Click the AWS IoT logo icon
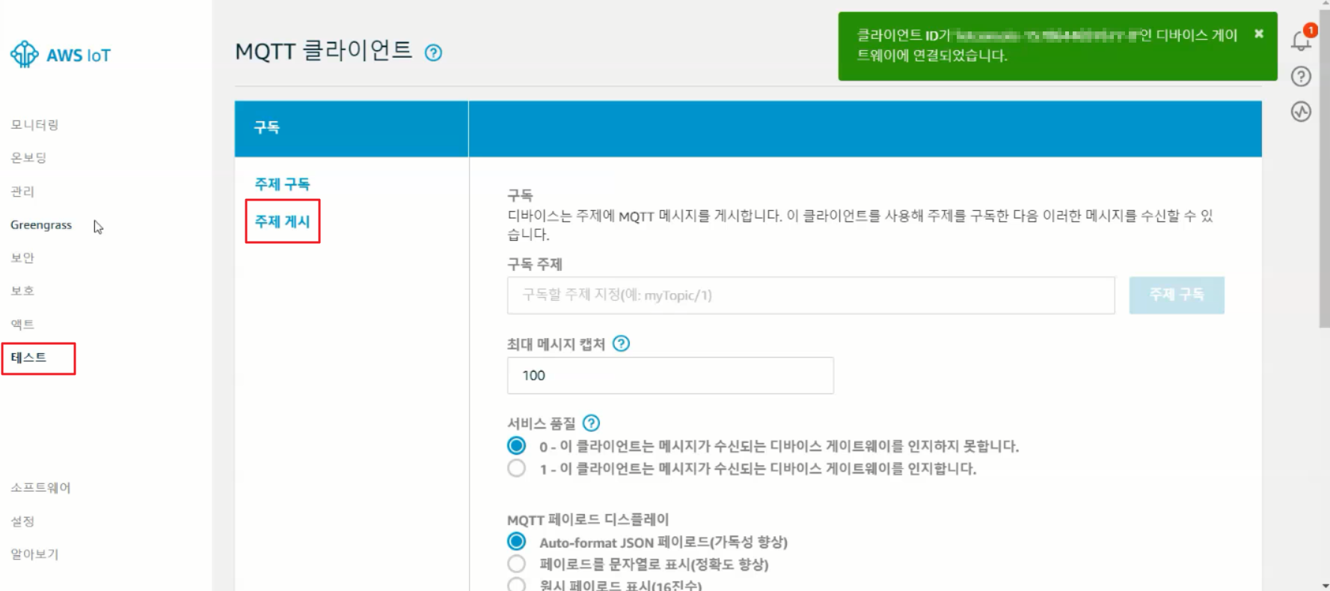The image size is (1330, 591). coord(24,55)
